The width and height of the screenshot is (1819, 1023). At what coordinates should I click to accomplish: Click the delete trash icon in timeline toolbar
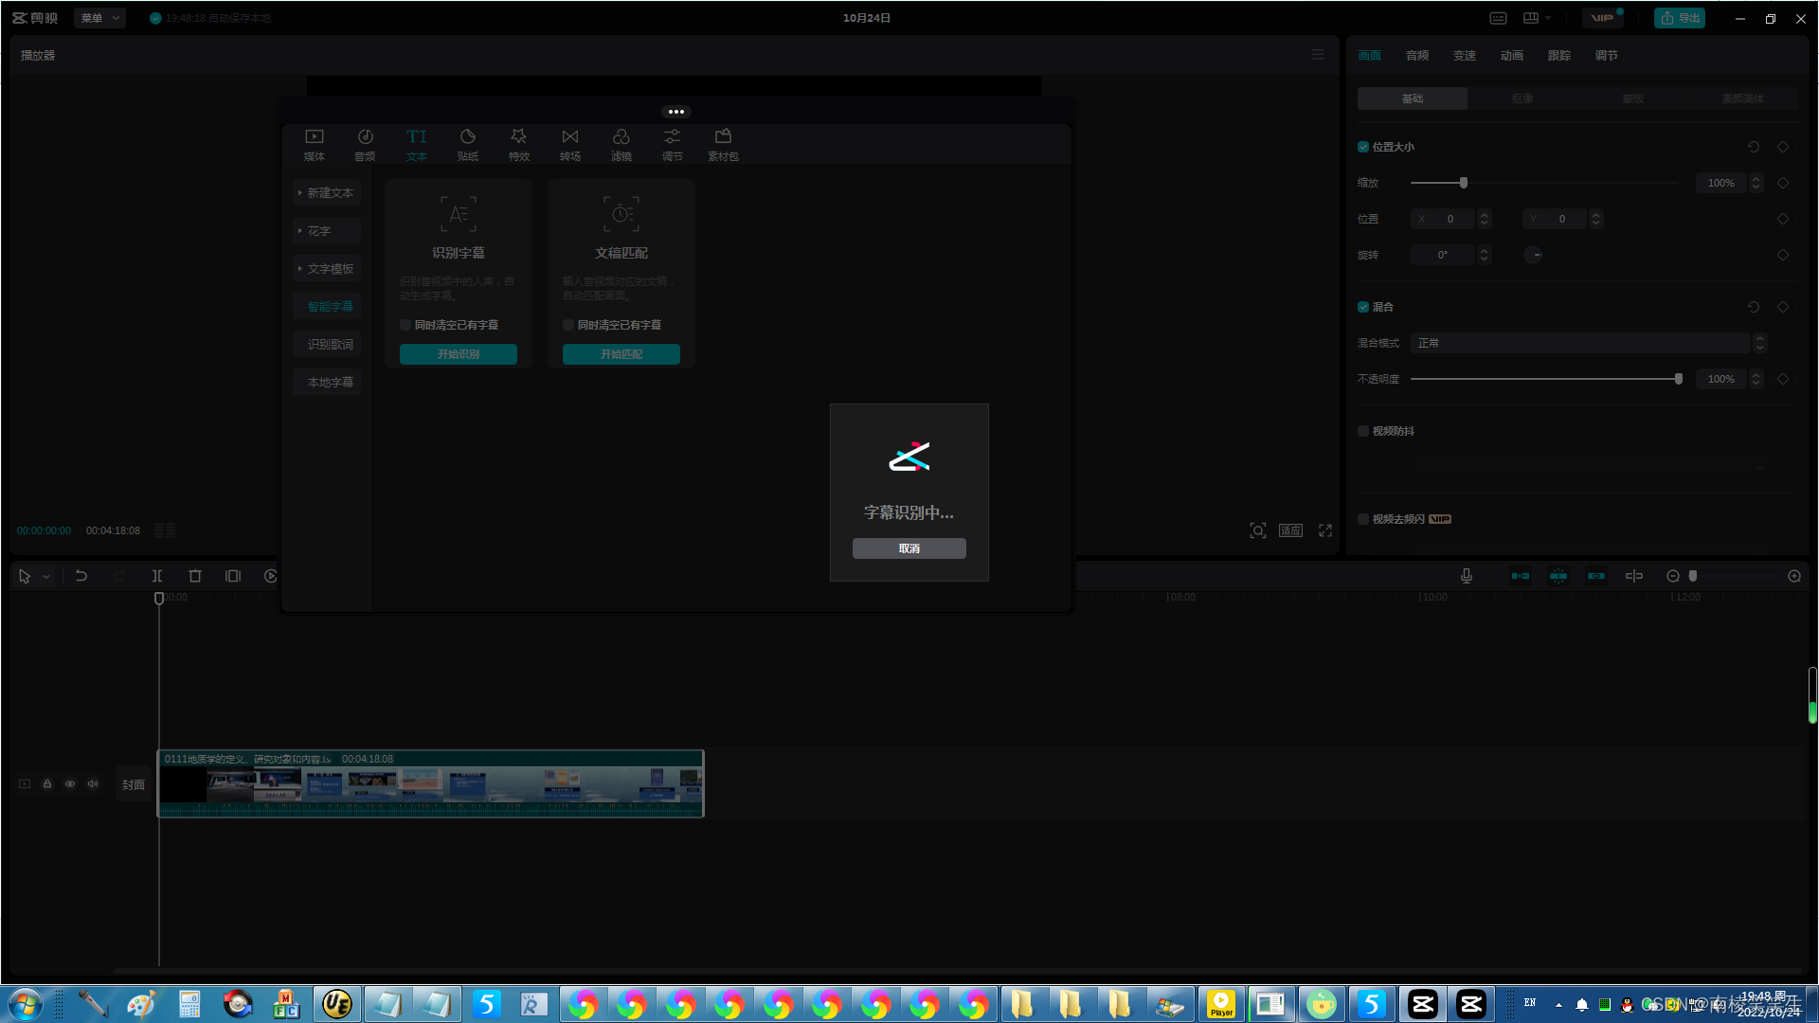point(195,576)
